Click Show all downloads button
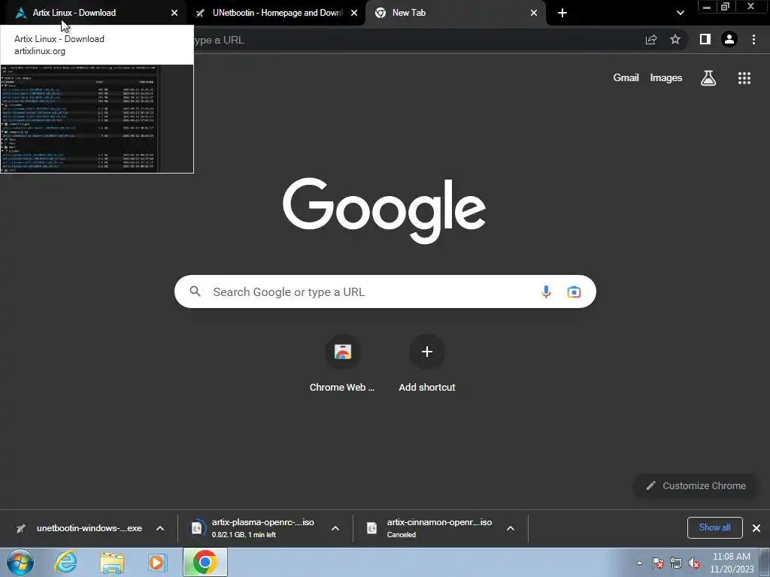 click(714, 527)
